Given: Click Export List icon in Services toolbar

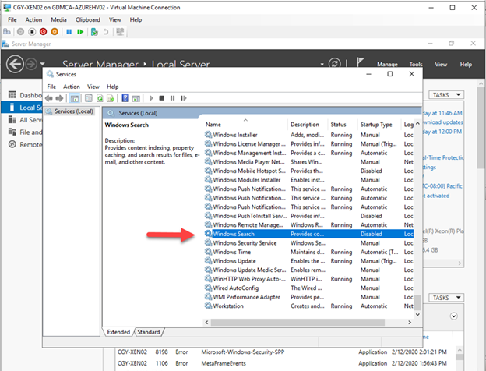Looking at the screenshot, I should pos(111,98).
